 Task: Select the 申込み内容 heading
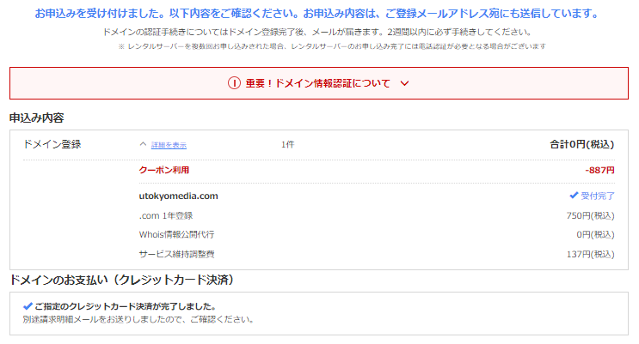point(37,118)
